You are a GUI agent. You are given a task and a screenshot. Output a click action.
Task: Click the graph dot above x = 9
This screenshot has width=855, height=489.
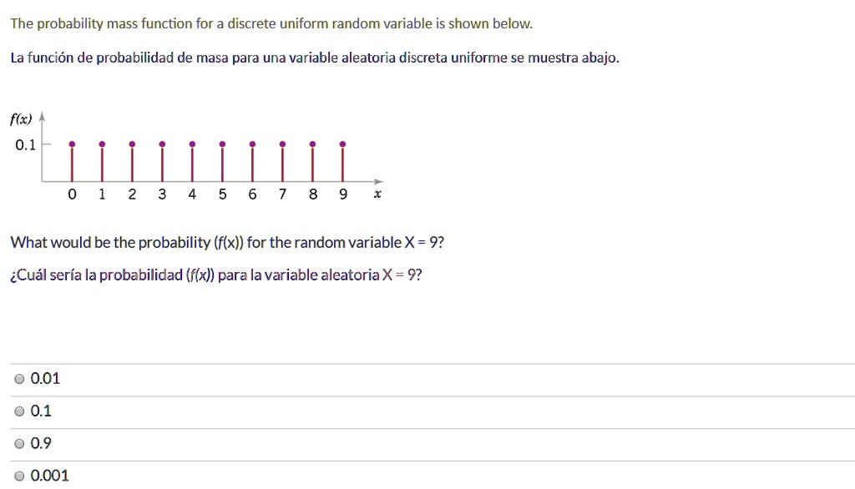pos(342,144)
